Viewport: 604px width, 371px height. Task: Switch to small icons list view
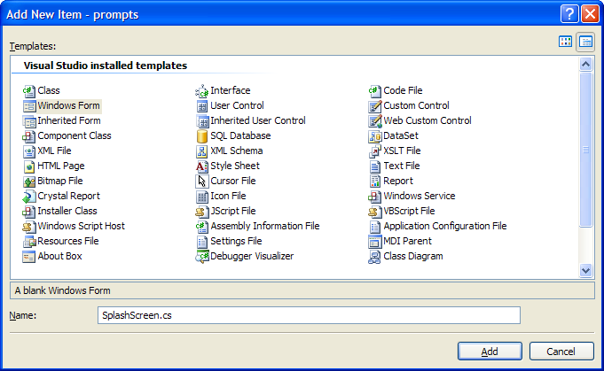585,42
